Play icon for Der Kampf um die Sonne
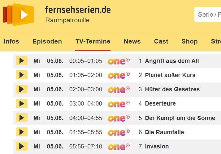Screen dimensions: 221x154 click(22, 118)
